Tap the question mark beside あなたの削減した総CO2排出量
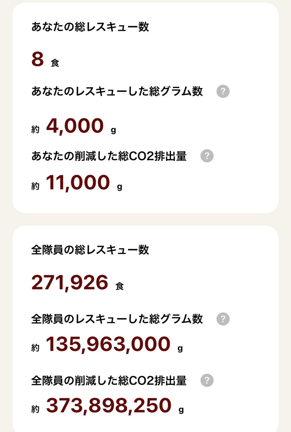 click(x=207, y=156)
